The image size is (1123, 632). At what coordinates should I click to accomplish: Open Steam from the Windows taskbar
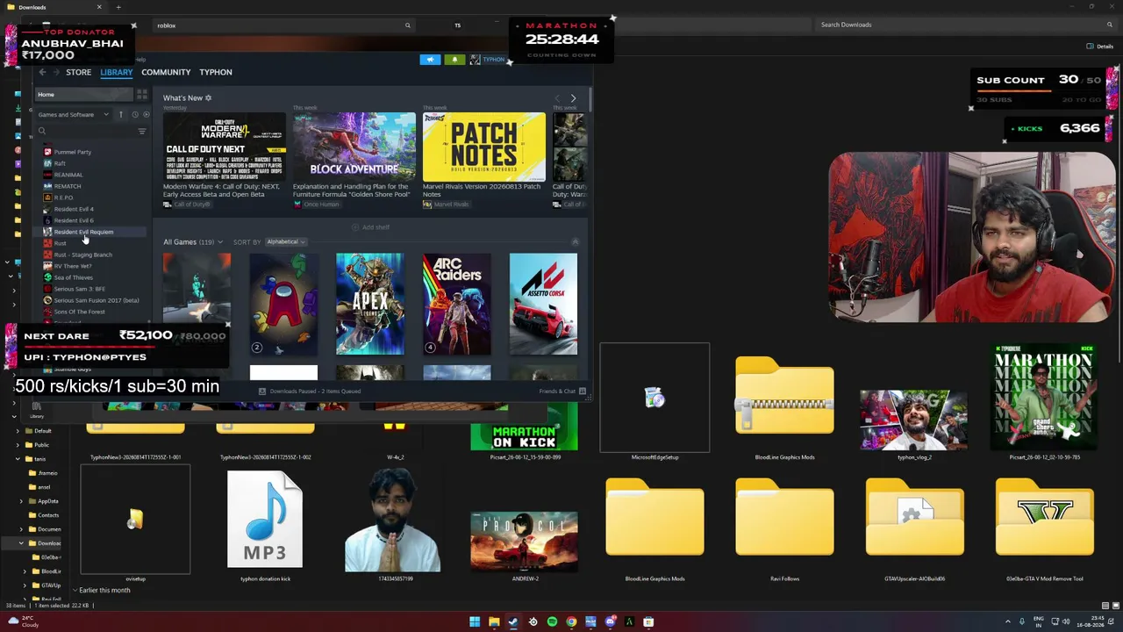coord(513,622)
